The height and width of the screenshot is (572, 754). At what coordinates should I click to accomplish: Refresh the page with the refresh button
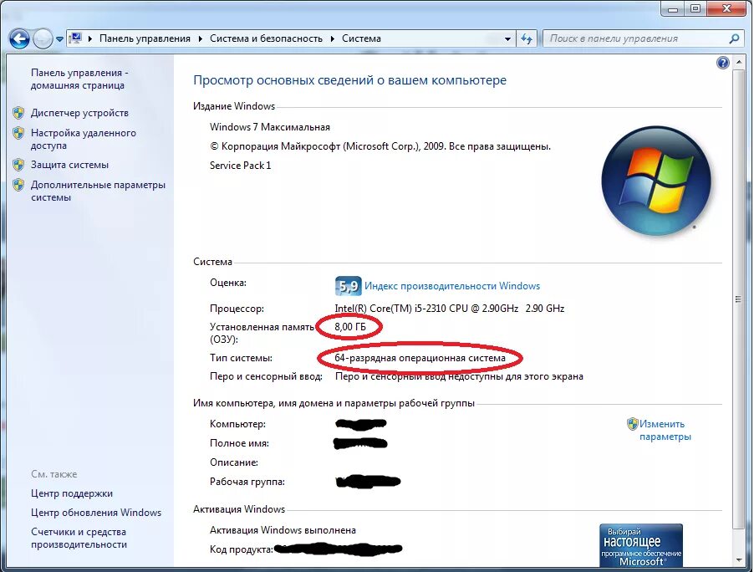(527, 39)
